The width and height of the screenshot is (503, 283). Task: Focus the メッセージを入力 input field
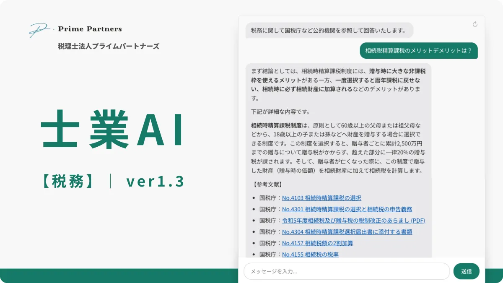346,271
